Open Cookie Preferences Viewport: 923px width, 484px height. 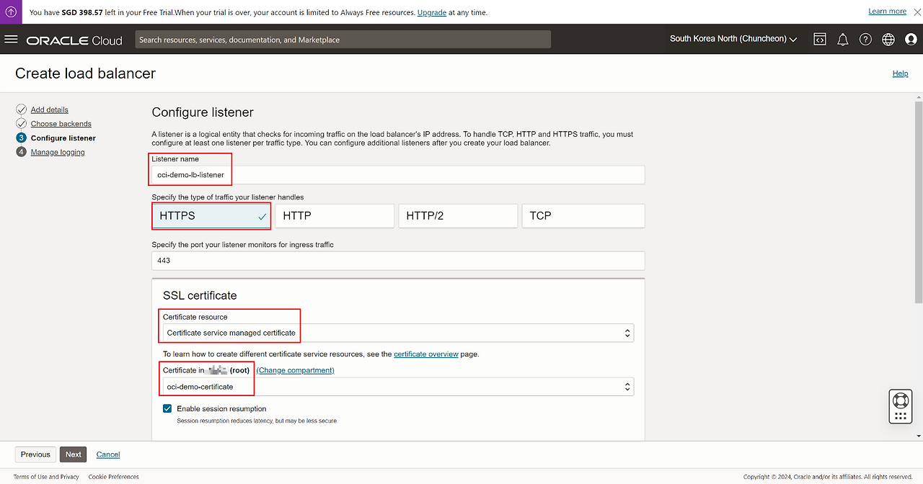(114, 477)
